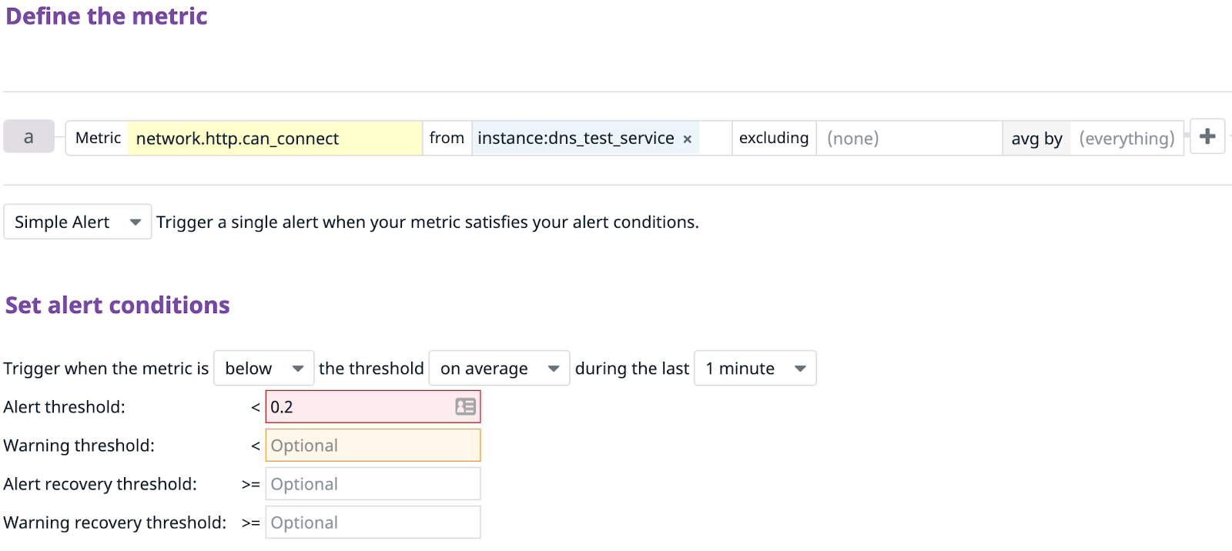
Task: Click the from field empty area after tag
Action: tap(715, 139)
